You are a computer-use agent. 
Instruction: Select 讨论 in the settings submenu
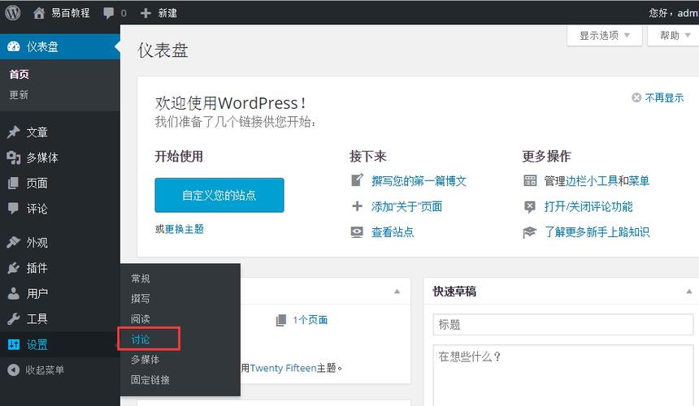coord(141,339)
